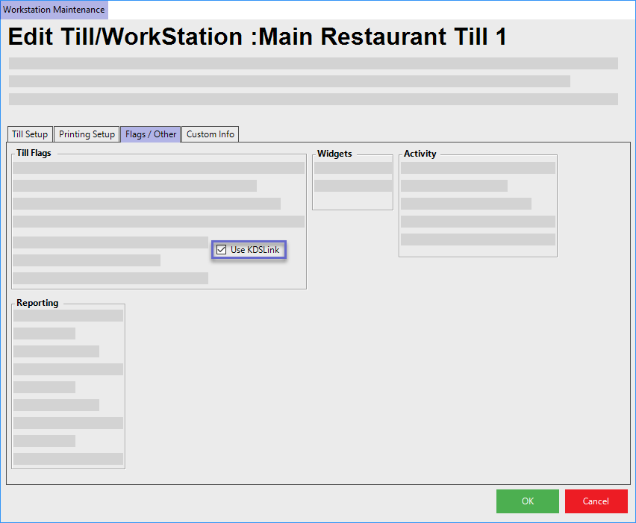
Task: Switch to the Till Setup tab
Action: (30, 134)
